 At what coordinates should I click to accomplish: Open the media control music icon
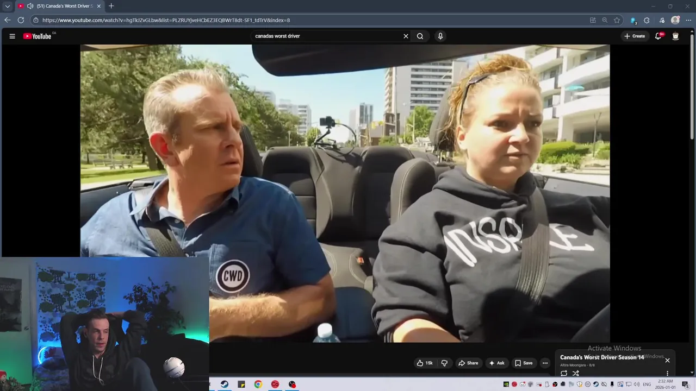point(661,20)
